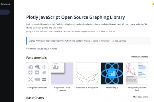This screenshot has height=102, width=154.
Task: Click the camera icon in Configuration Options thumbnail
Action: 31,67
